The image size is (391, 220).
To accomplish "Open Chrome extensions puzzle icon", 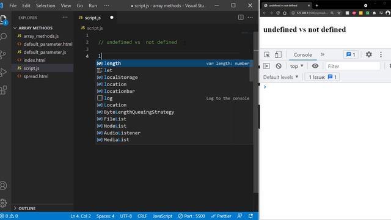I will (374, 13).
